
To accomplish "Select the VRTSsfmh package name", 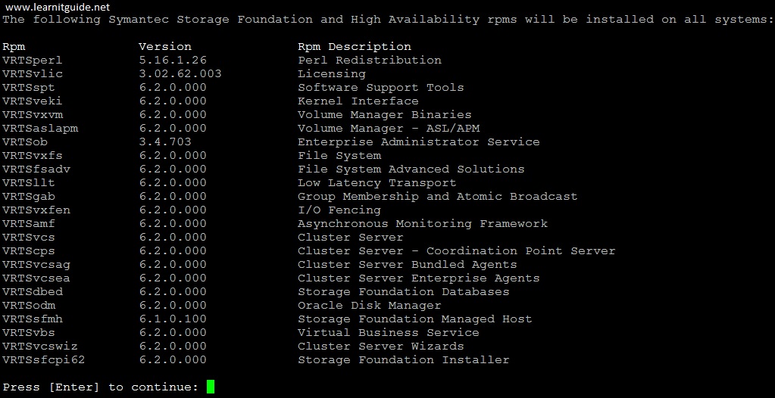I will (x=33, y=319).
